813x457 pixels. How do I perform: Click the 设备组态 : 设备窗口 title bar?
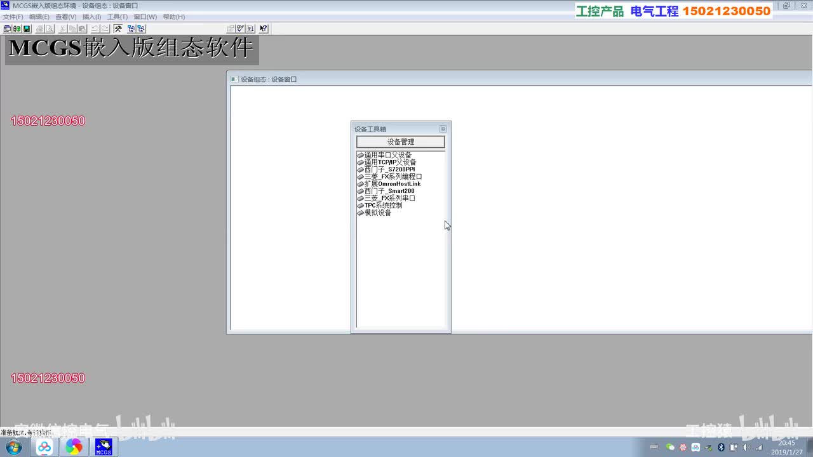click(520, 79)
